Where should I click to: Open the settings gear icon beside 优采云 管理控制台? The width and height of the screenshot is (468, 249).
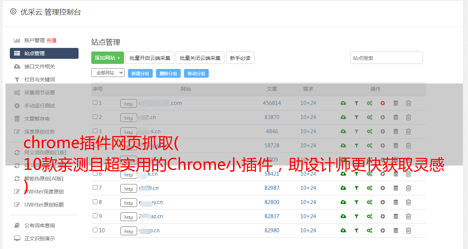(13, 12)
